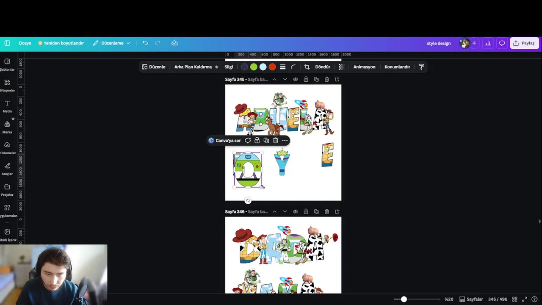Open Animasyon animation panel
The width and height of the screenshot is (542, 305).
pyautogui.click(x=364, y=67)
